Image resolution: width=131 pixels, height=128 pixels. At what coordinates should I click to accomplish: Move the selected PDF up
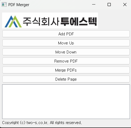[66, 43]
